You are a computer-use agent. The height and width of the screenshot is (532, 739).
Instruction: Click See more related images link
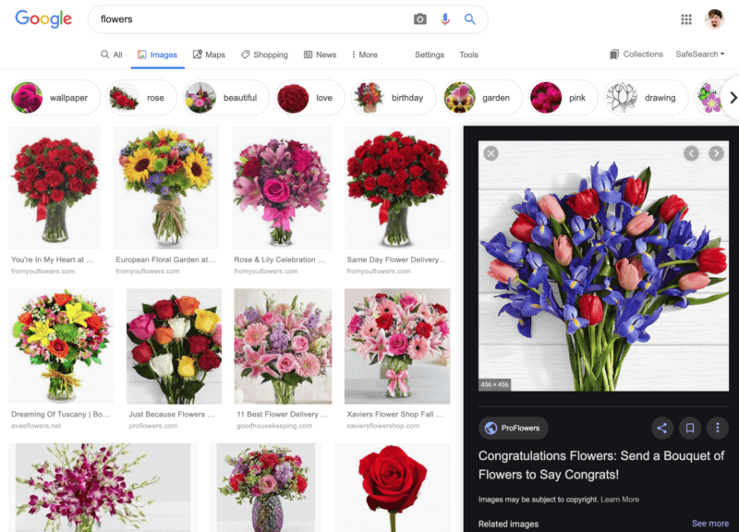[x=710, y=524]
